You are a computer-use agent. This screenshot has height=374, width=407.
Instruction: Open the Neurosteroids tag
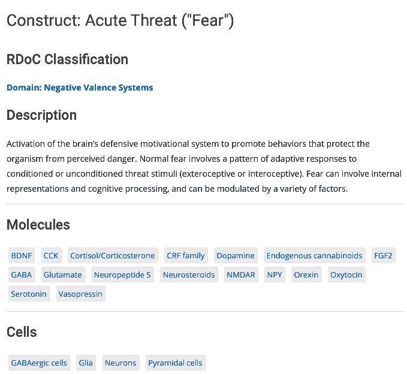click(x=189, y=275)
